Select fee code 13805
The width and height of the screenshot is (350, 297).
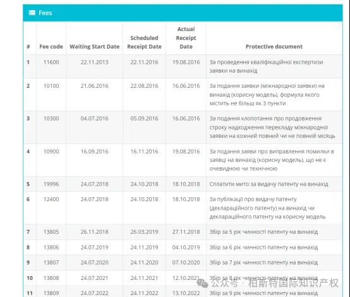[51, 232]
